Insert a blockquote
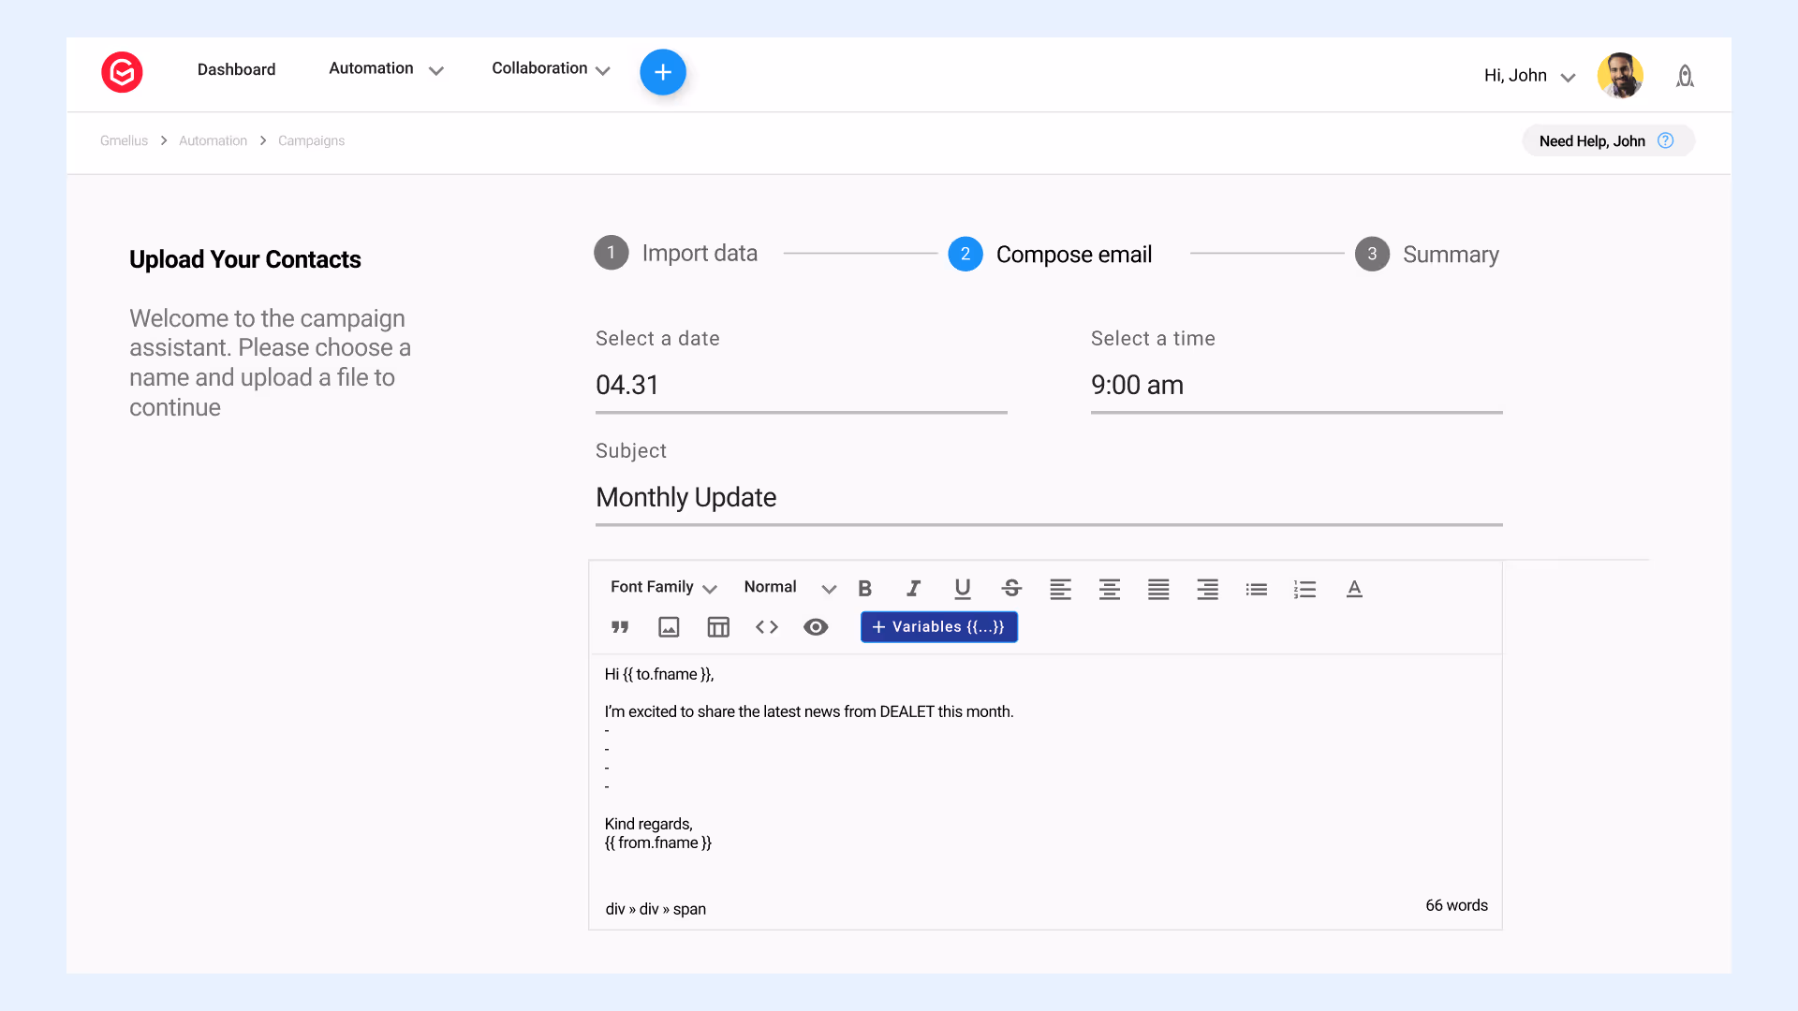Screen dimensions: 1798x1011 [620, 627]
